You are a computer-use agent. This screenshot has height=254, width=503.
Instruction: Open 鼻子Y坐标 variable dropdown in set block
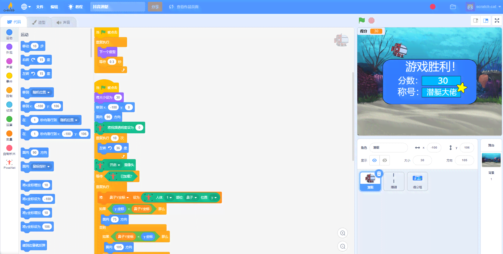pyautogui.click(x=119, y=198)
